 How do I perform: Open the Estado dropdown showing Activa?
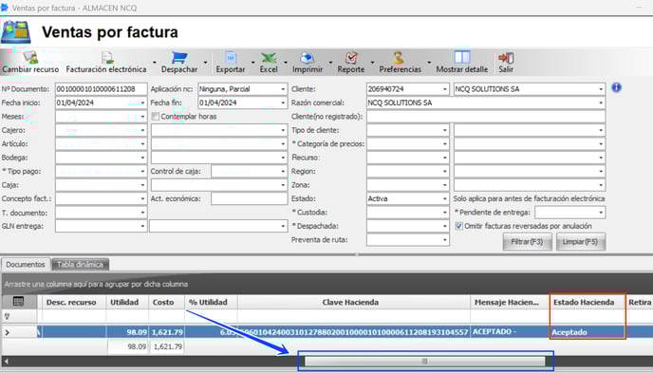coord(445,199)
